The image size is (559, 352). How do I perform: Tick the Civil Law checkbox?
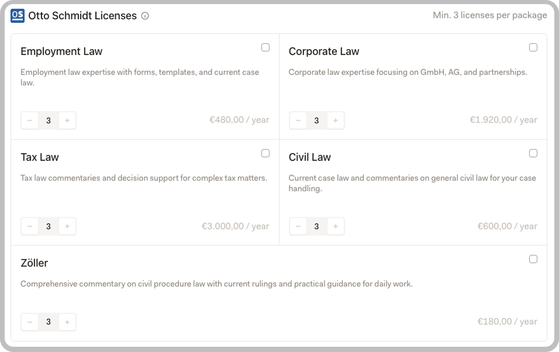(533, 153)
